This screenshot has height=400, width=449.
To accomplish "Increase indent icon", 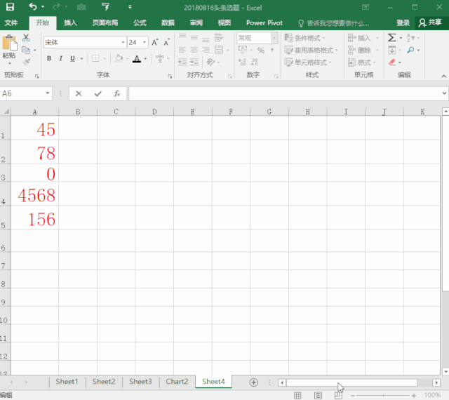I will click(194, 62).
